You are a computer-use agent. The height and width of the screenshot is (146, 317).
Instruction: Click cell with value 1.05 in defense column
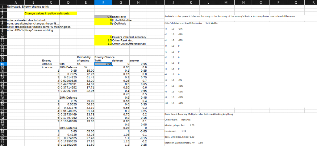(121, 134)
